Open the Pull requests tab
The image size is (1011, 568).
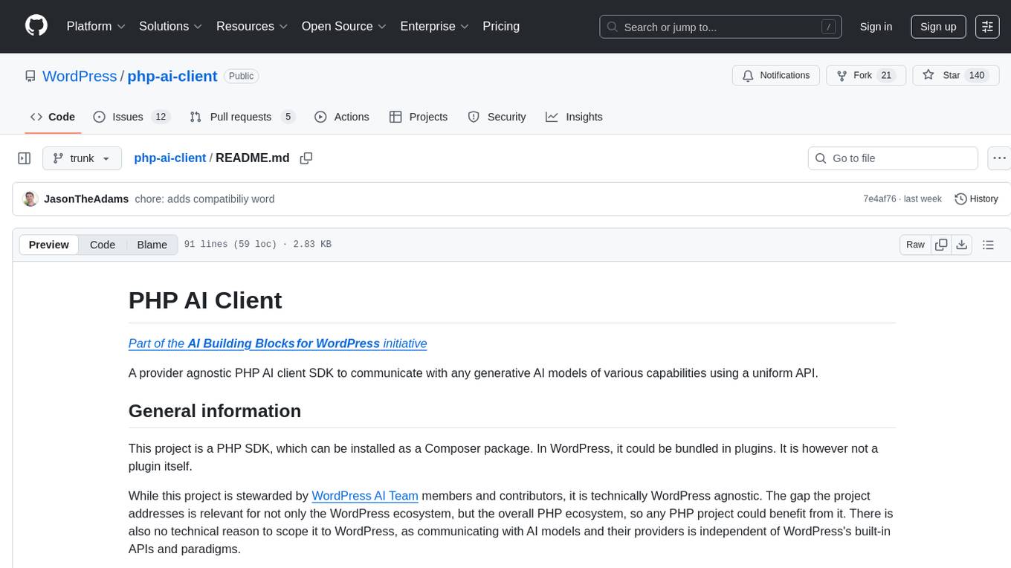pyautogui.click(x=242, y=117)
